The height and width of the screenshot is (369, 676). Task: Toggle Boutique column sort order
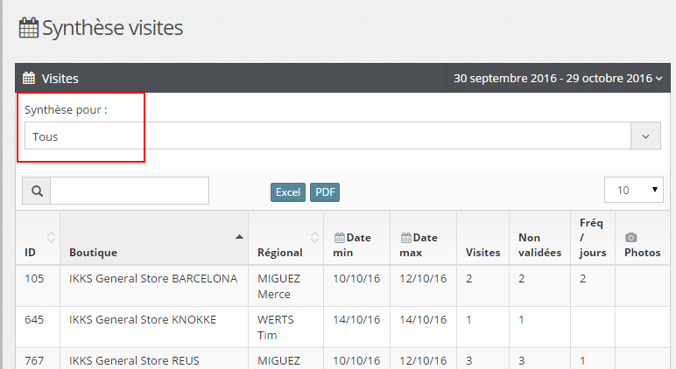pyautogui.click(x=239, y=237)
